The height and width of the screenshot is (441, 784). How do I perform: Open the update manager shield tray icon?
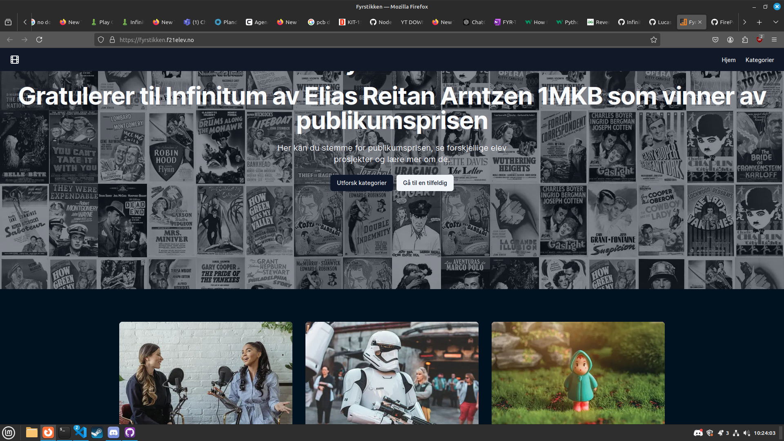710,433
